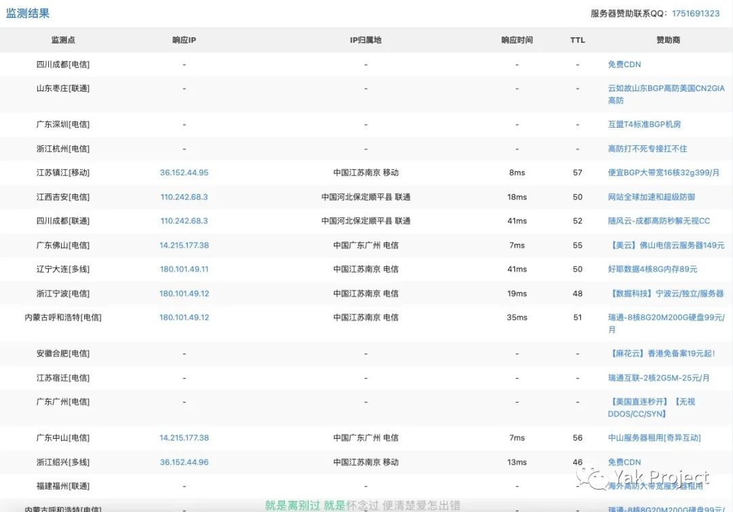Select monitor point 浙江杭州[电信]
Image resolution: width=733 pixels, height=512 pixels.
63,149
